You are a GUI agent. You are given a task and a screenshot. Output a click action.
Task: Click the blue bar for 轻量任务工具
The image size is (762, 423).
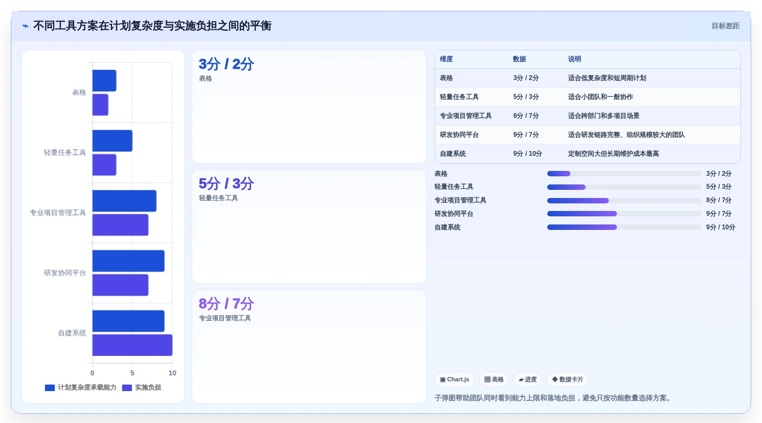(x=113, y=141)
